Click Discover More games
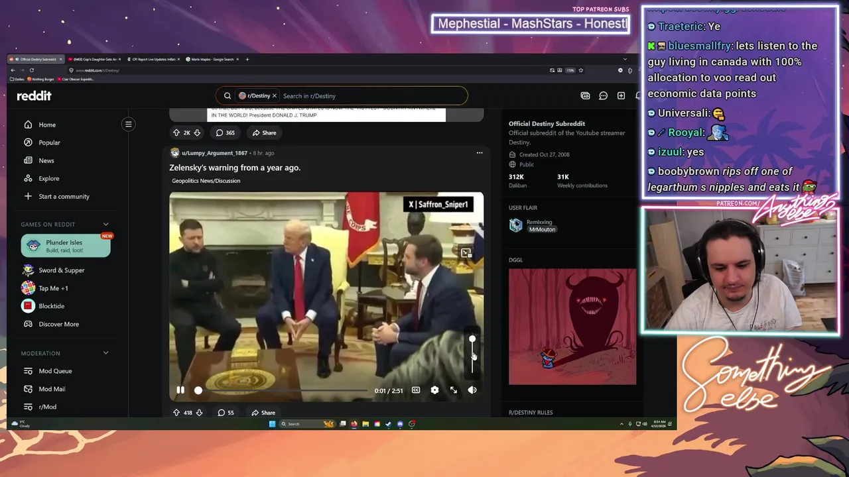 click(58, 324)
